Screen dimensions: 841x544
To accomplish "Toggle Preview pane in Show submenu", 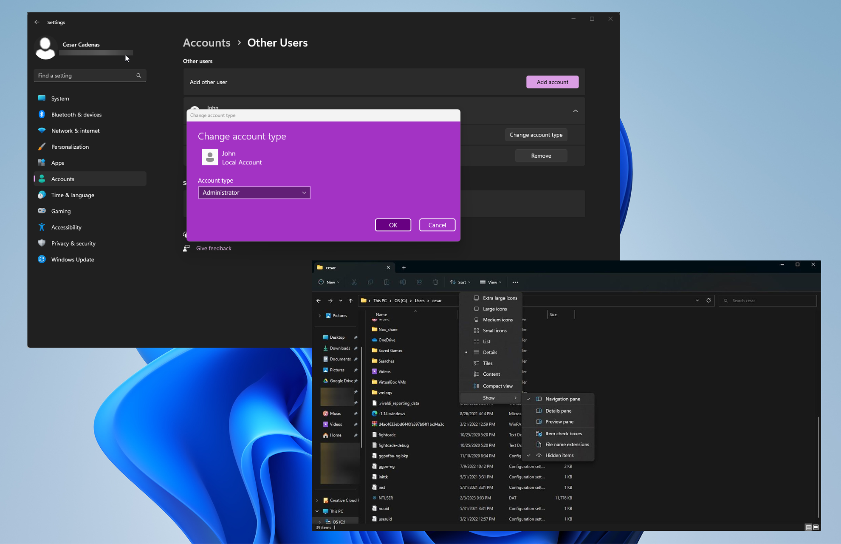I will [x=558, y=422].
